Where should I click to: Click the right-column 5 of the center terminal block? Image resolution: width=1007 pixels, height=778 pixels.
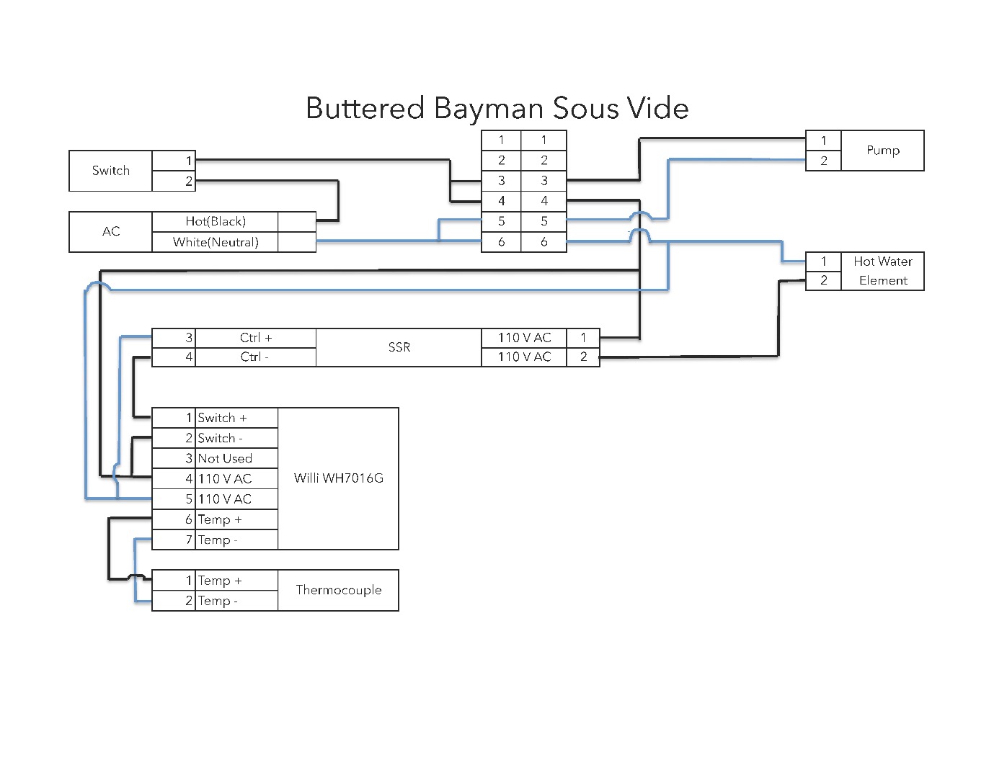[x=544, y=221]
